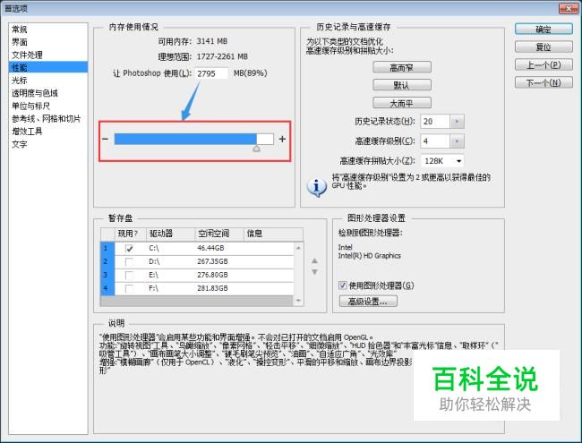Go to next page with 下一个(N)
Viewport: 582px width, 443px height.
[543, 82]
